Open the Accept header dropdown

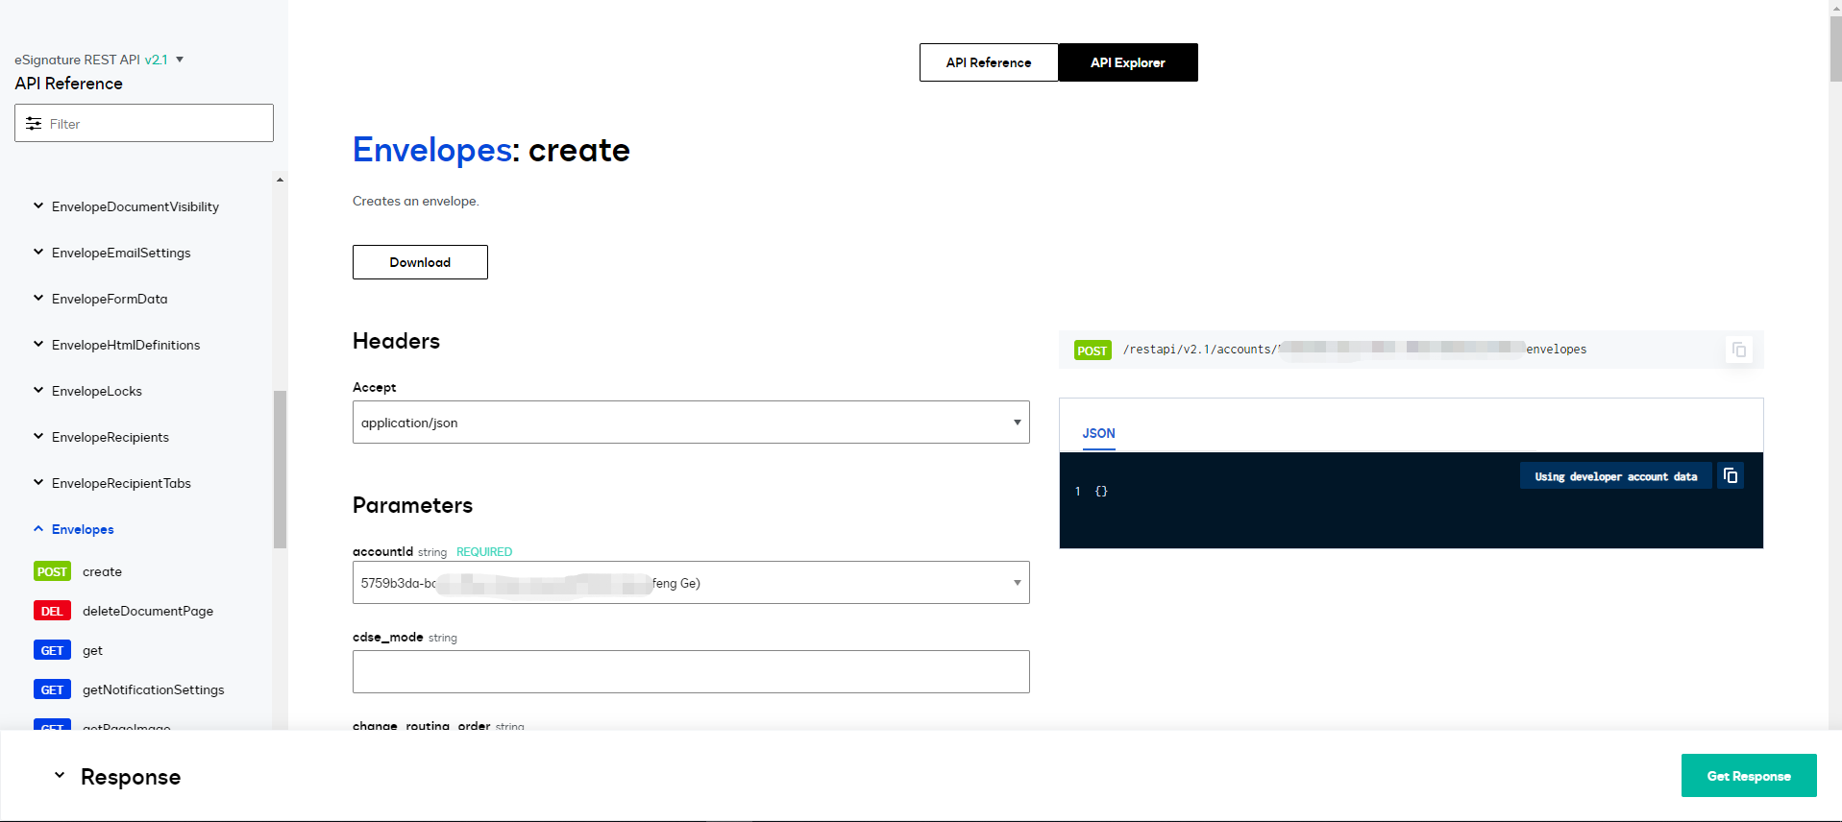click(691, 423)
